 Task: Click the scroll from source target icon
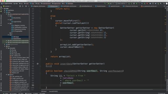tap(20, 6)
